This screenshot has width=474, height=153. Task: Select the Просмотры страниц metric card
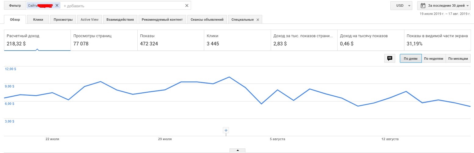point(104,40)
